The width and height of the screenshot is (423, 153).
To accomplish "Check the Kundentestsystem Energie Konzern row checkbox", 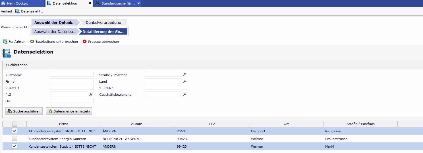I will click(15, 139).
